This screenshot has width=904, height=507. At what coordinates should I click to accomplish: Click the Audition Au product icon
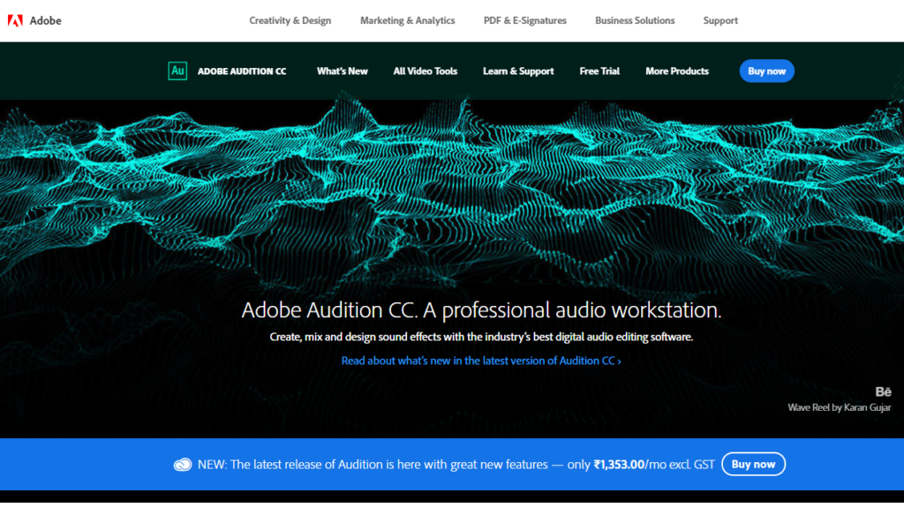(x=177, y=71)
